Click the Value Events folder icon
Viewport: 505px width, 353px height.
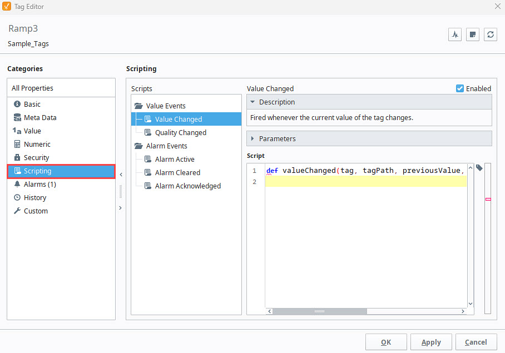point(138,106)
